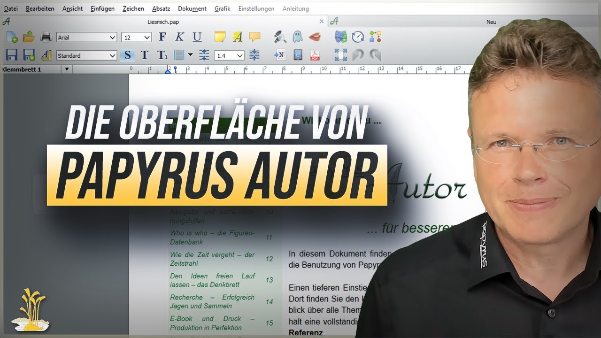The width and height of the screenshot is (601, 338).
Task: Select the highlighted S text style button
Action: (127, 55)
